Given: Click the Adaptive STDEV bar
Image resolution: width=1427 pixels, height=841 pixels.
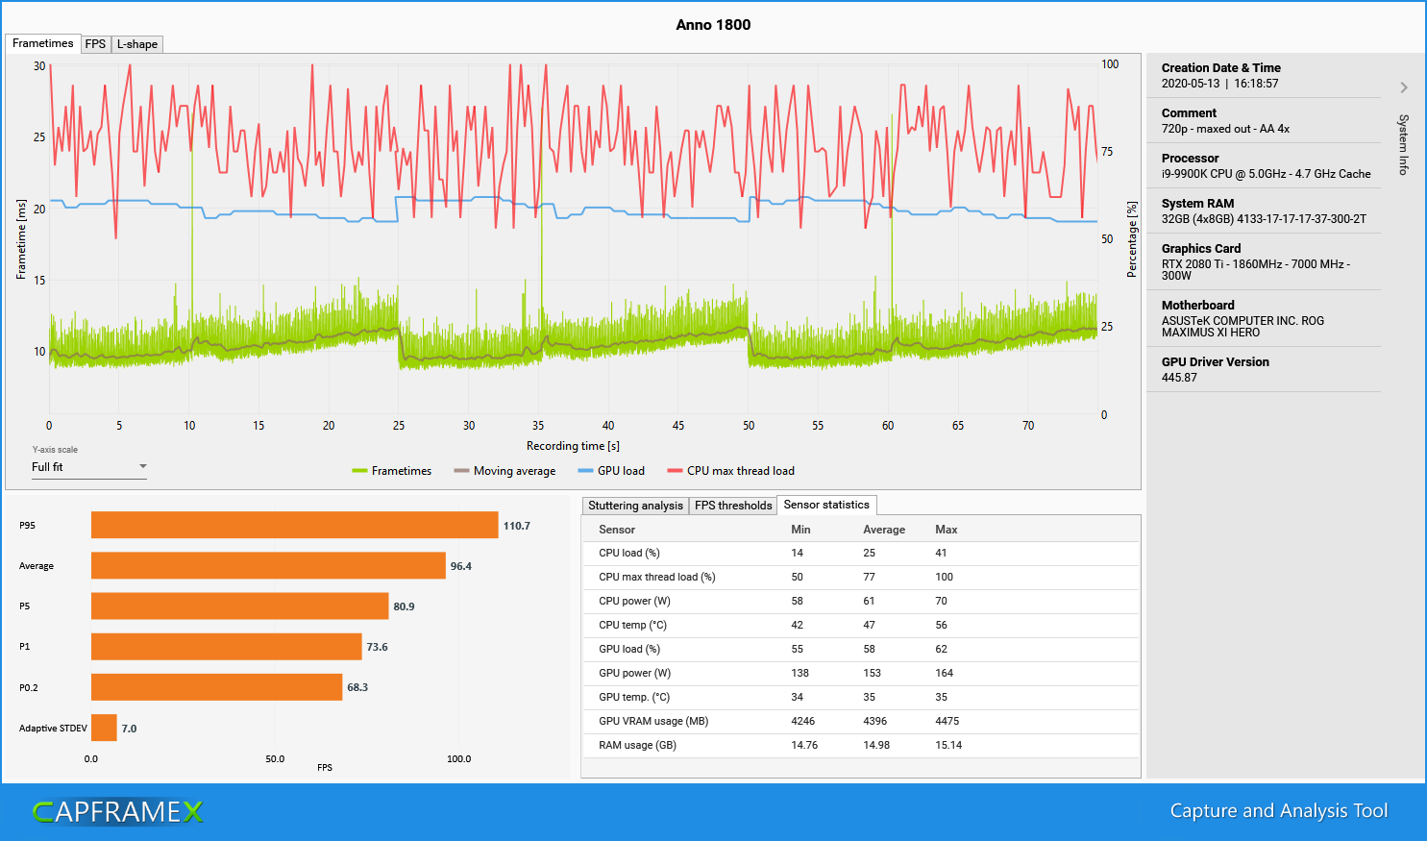Looking at the screenshot, I should (x=104, y=728).
